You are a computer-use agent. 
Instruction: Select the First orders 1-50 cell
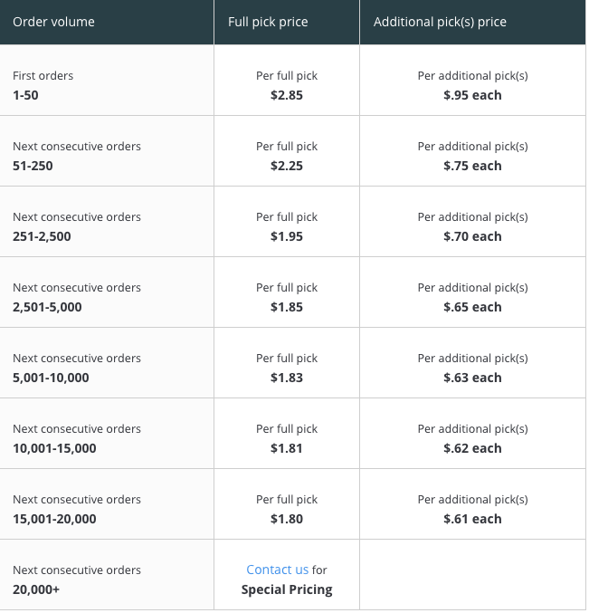pos(107,81)
